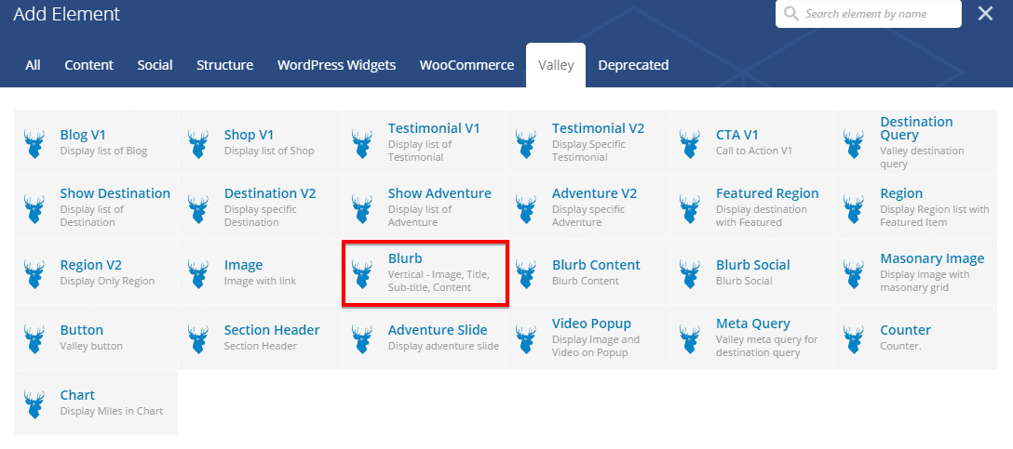Insert the Destination Query element
The width and height of the screenshot is (1013, 449).
point(916,128)
